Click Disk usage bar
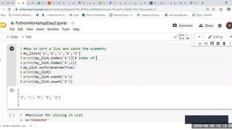The height and width of the screenshot is (130, 232). click(x=191, y=38)
